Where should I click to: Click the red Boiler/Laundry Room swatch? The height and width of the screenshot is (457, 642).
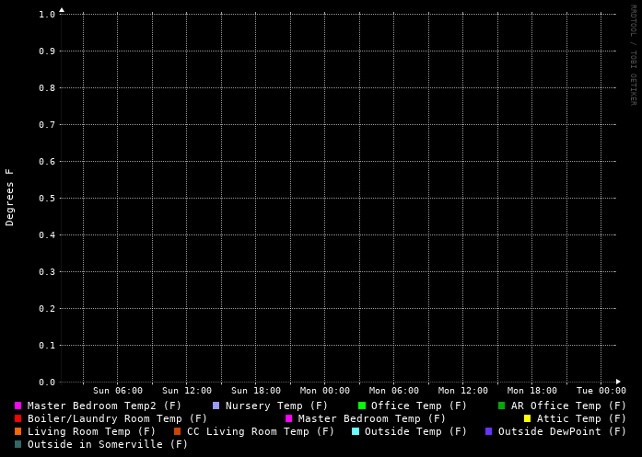18,418
